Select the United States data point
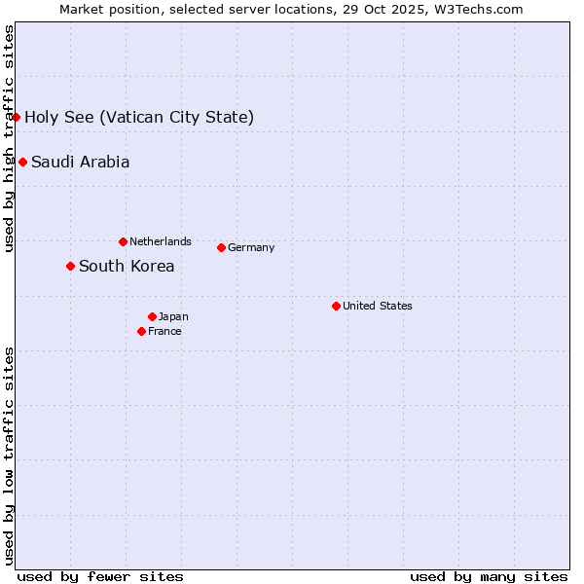This screenshot has height=584, width=584. (x=336, y=307)
